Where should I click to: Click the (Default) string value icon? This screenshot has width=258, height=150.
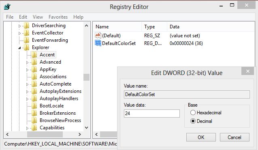tap(98, 35)
